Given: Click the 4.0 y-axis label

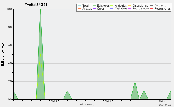Looking at the screenshot, I should [x=10, y=63].
